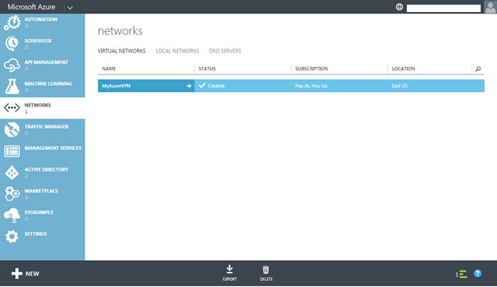Sort by the Status column header

207,68
